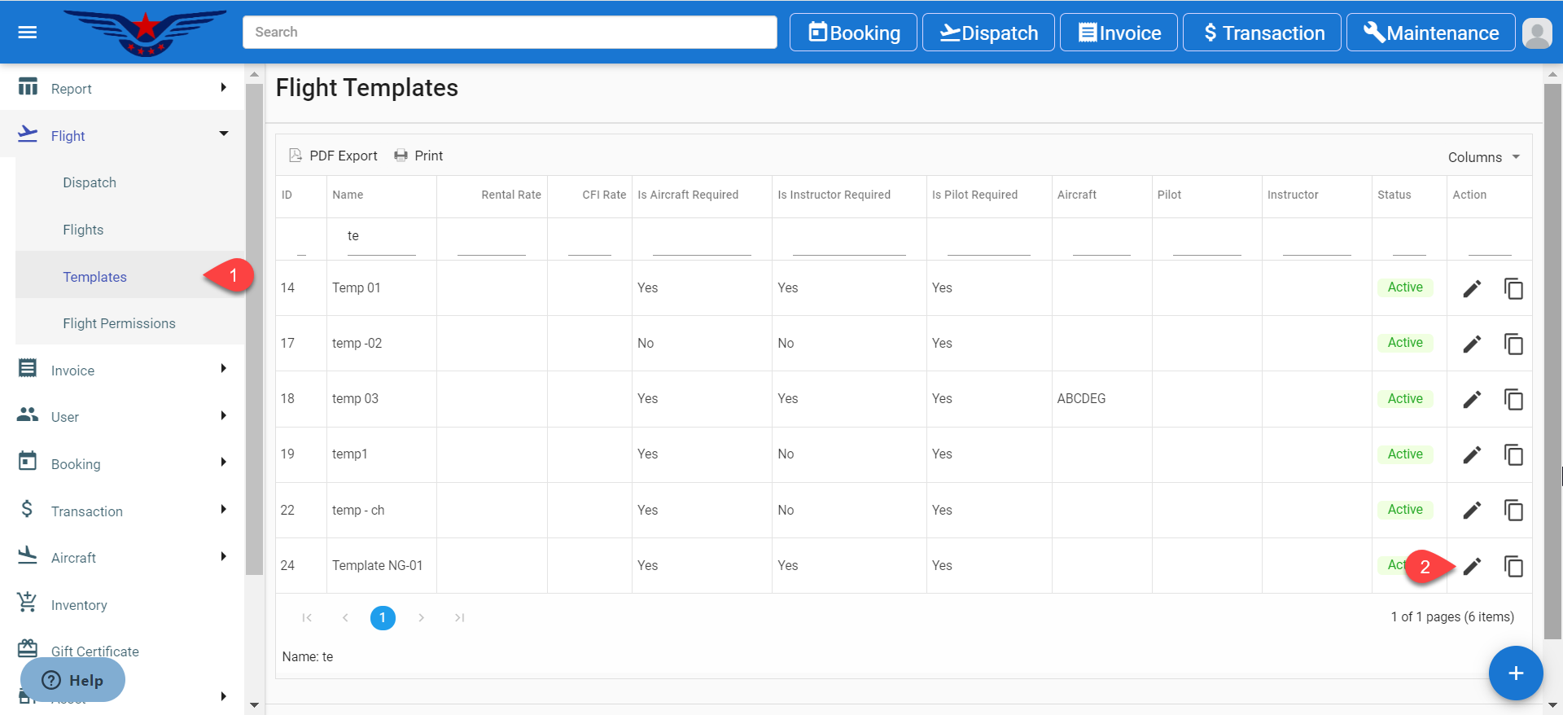
Task: Expand the Invoice sidebar menu
Action: [x=223, y=370]
